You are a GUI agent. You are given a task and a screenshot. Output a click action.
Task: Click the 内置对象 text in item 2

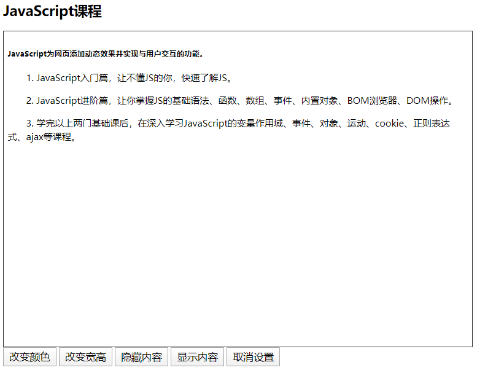coord(319,101)
